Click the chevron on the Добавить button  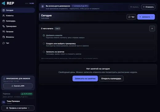click(152, 17)
